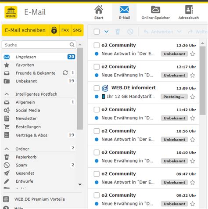The height and width of the screenshot is (209, 208).
Task: Star the 09:22 Uhr o2 Community mail
Action: 193,204
